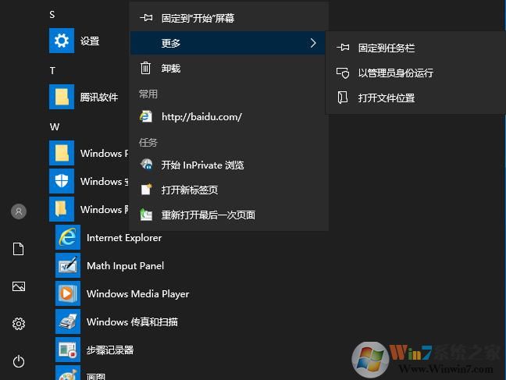Select 以管理员身份运行

coord(415,73)
